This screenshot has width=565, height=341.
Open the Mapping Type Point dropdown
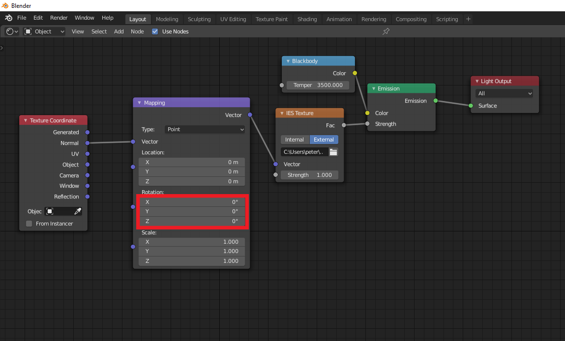[205, 129]
